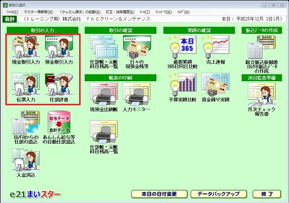Click today's date 平成25年12月2日(月)
Viewport: 289px width, 203px height.
(259, 19)
